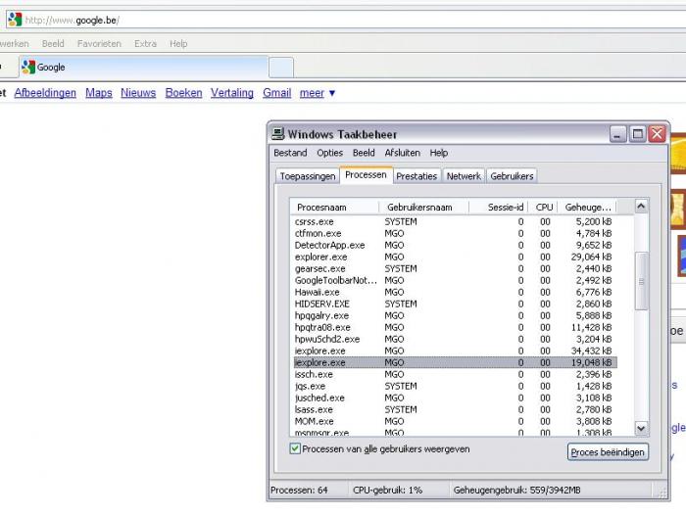Select the hpqgalry.exe process row
686x516 pixels.
click(456, 315)
